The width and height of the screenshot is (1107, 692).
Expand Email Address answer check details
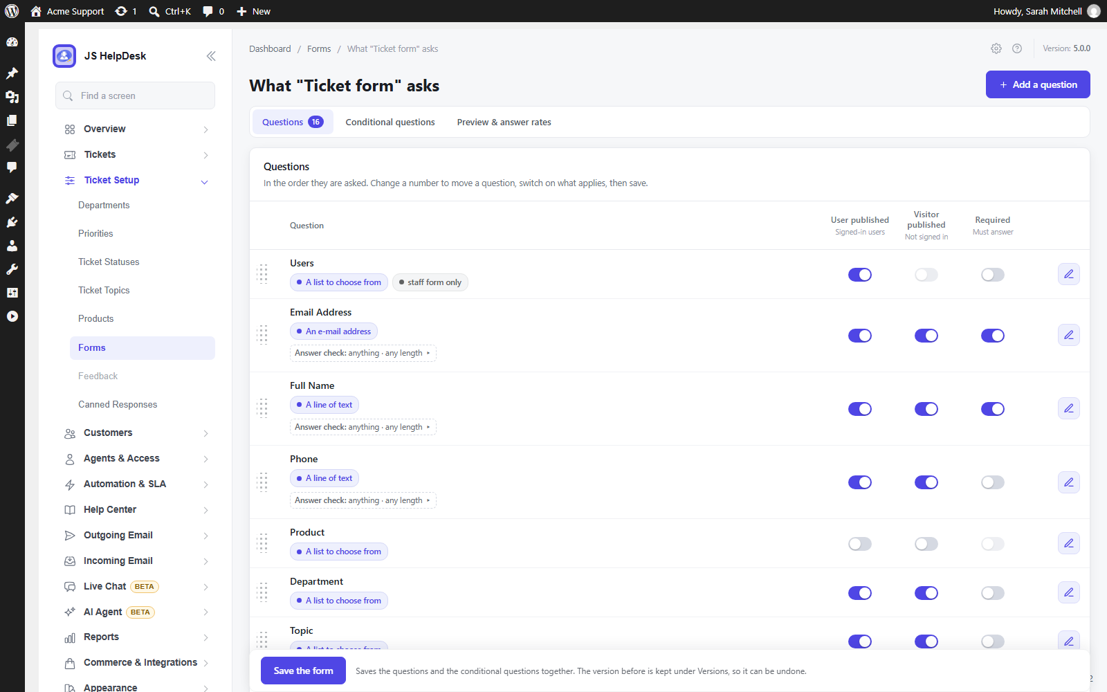[363, 353]
